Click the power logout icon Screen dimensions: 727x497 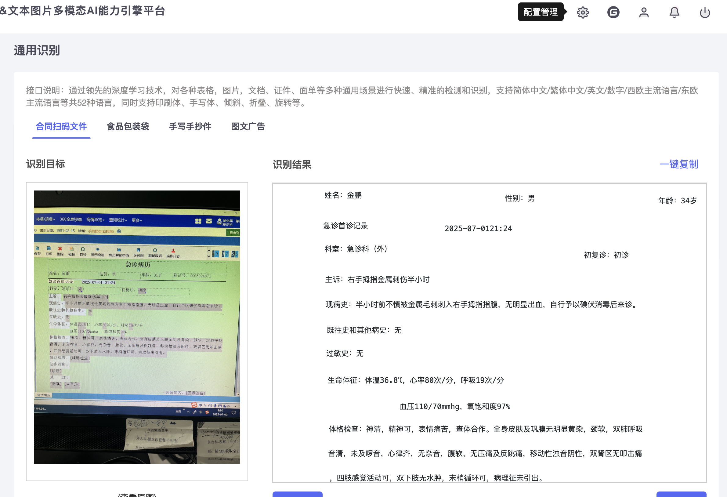click(704, 13)
